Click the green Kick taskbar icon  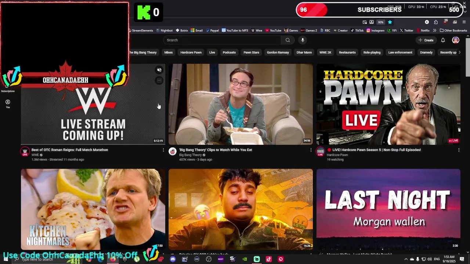click(x=257, y=259)
